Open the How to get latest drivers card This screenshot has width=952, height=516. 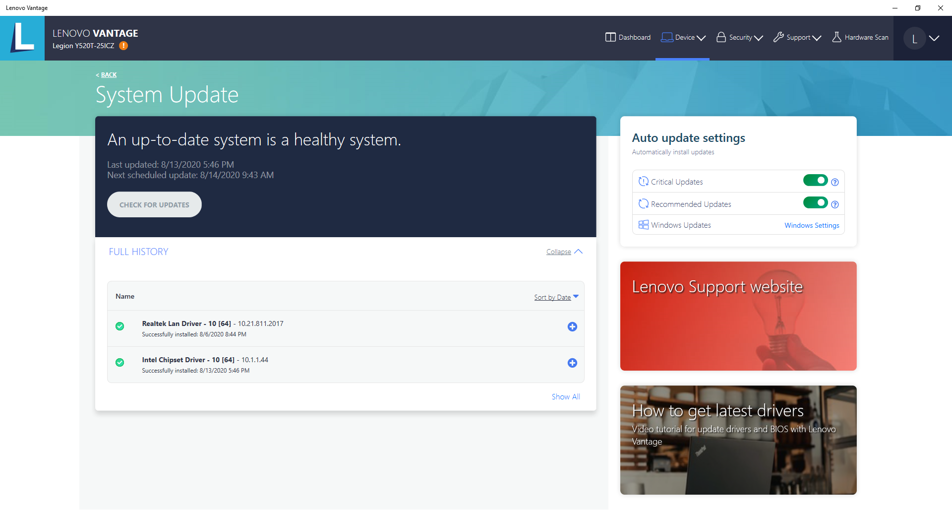click(x=738, y=440)
